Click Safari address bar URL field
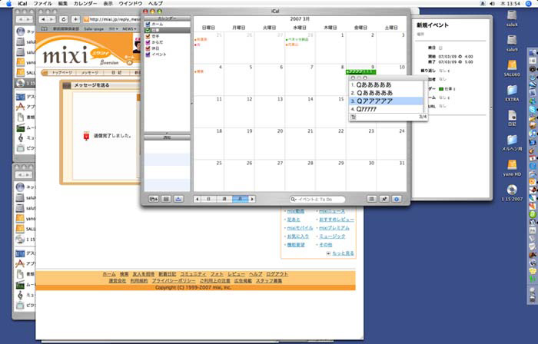The height and width of the screenshot is (344, 538). coord(111,19)
